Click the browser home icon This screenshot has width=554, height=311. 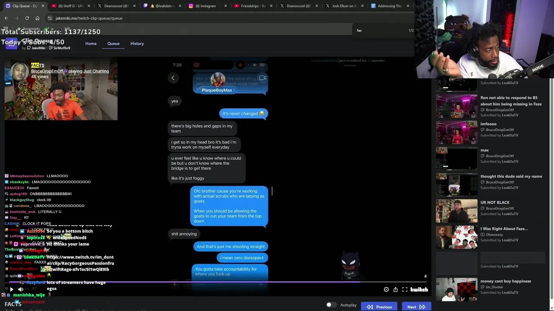coord(37,18)
